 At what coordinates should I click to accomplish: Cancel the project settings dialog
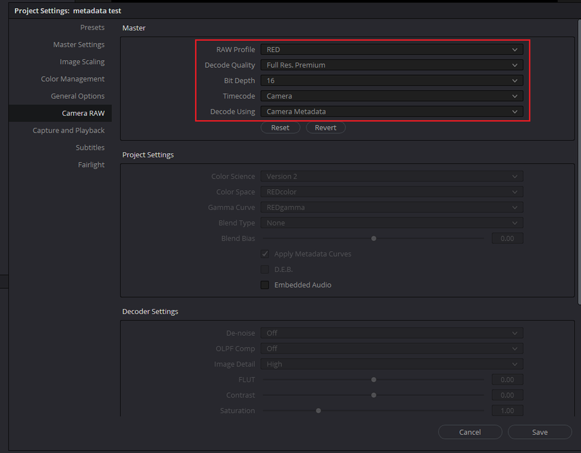tap(470, 432)
